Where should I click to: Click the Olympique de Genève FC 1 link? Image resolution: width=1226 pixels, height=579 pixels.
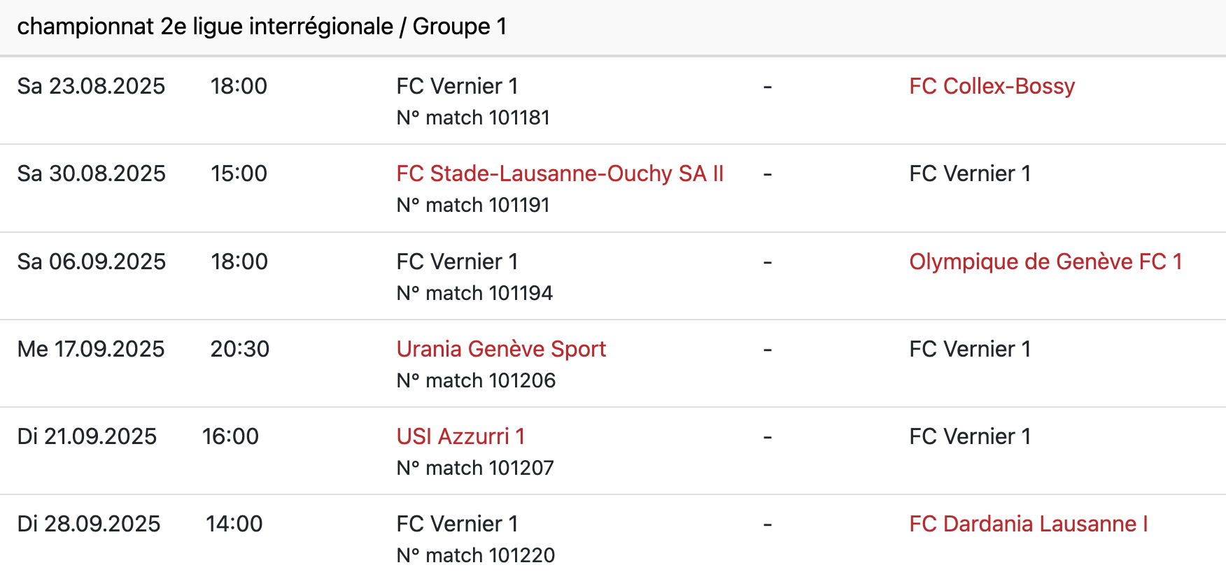pyautogui.click(x=1045, y=262)
